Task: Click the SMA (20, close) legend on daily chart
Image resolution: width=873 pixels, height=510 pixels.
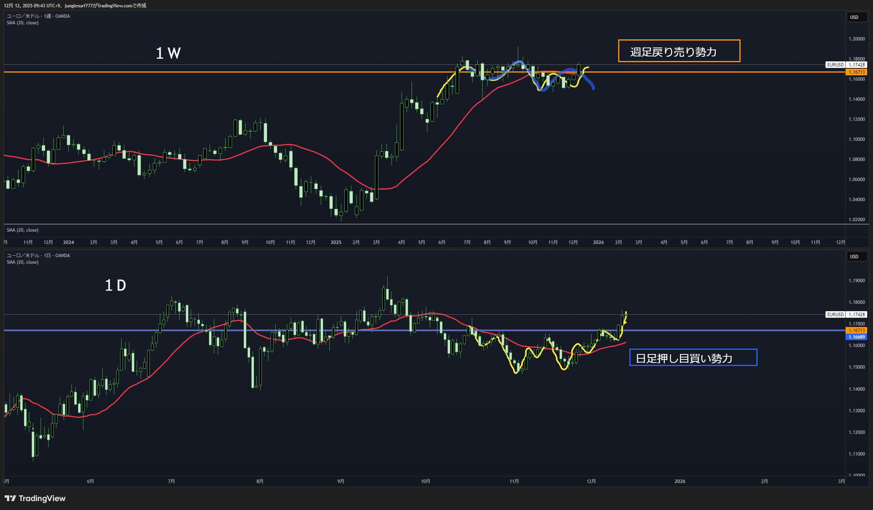Action: coord(22,262)
